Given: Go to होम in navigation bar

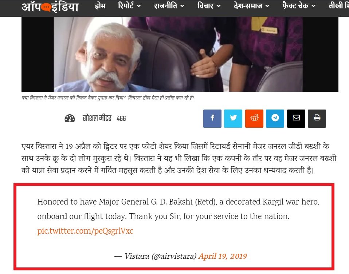Looking at the screenshot, I should (100, 6).
